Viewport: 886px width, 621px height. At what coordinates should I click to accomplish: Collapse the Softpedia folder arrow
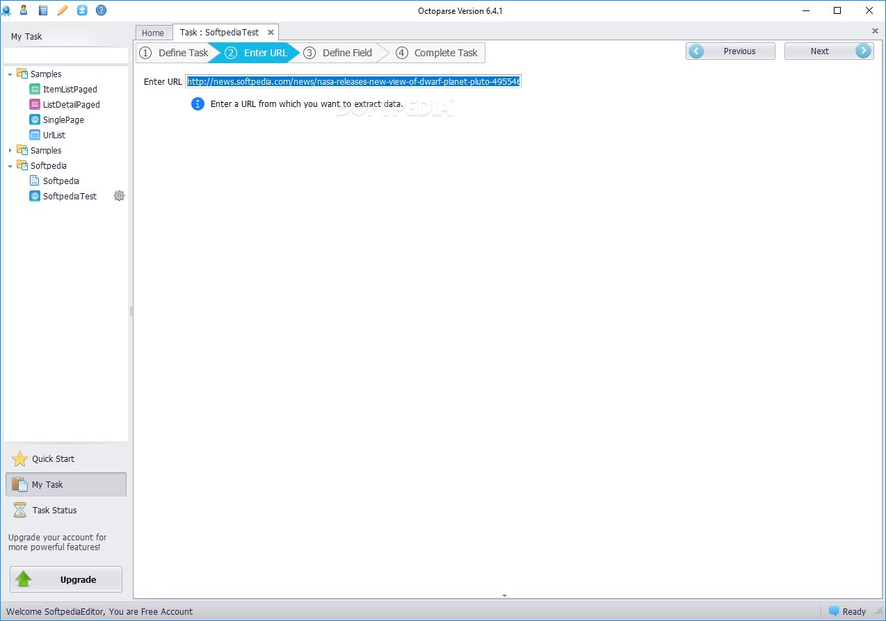(x=10, y=166)
